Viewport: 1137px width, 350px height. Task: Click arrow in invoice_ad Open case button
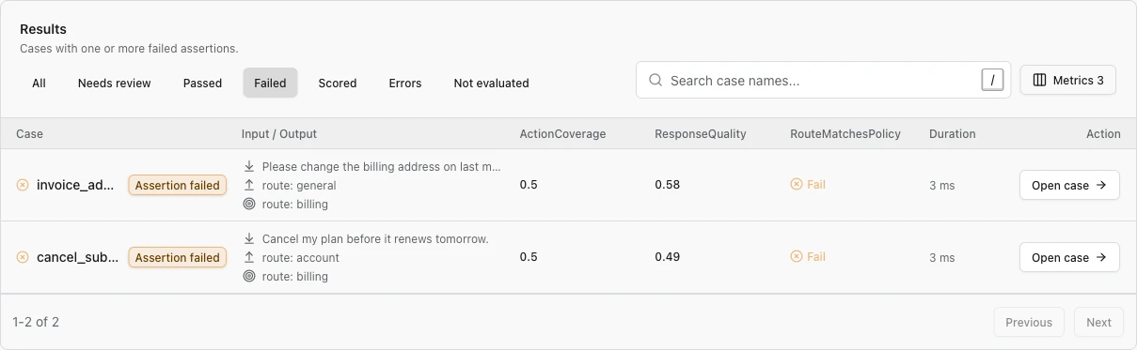[x=1101, y=186]
